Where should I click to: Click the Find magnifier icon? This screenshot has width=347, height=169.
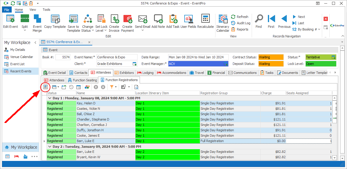tap(259, 19)
